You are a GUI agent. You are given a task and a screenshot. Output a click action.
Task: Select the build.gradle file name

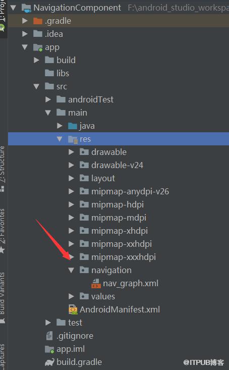pyautogui.click(x=79, y=362)
